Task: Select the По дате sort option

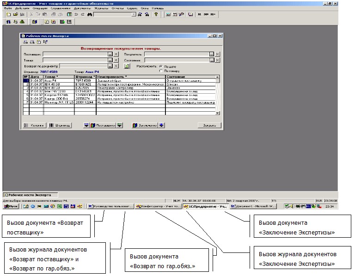Action: 160,66
